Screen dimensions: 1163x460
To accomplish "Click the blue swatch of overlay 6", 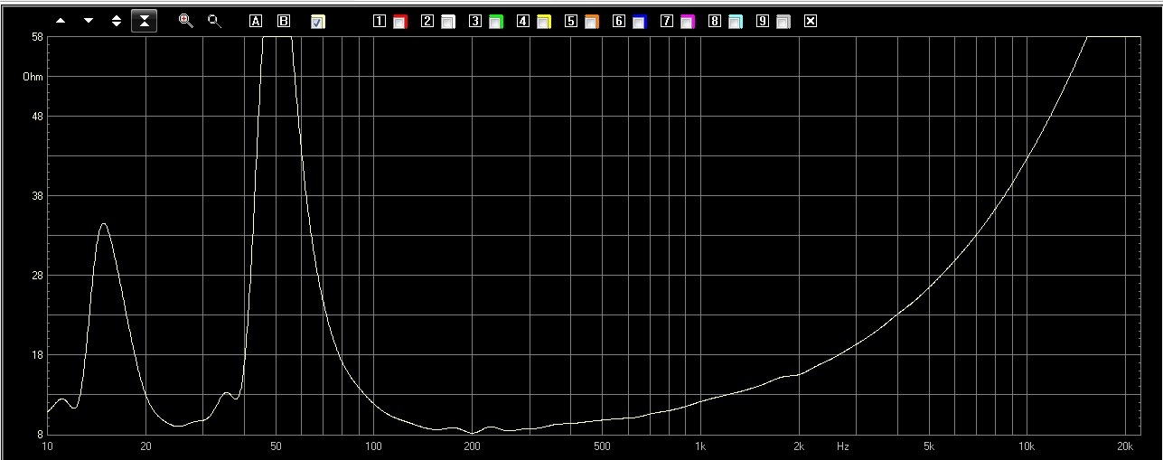I will [x=640, y=22].
